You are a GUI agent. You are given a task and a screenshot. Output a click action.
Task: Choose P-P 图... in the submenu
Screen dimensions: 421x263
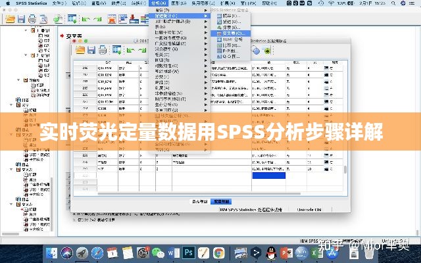230,51
